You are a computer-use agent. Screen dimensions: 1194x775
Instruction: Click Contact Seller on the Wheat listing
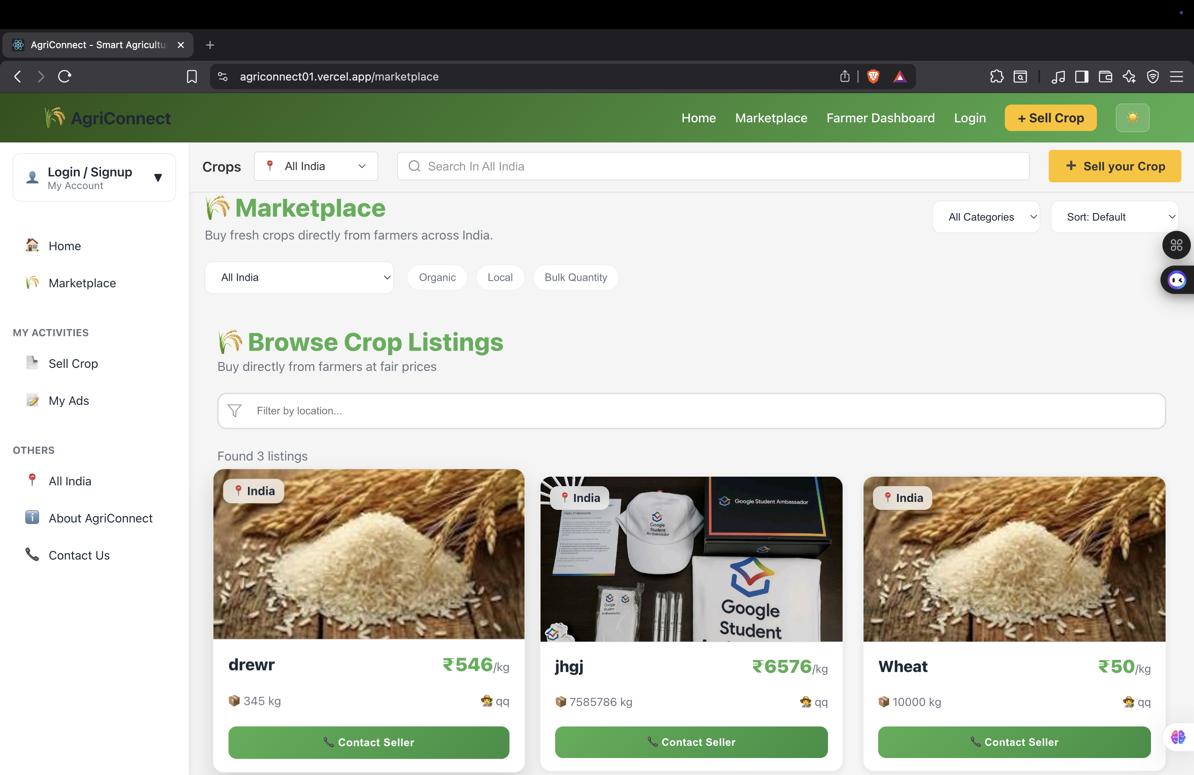click(x=1014, y=742)
